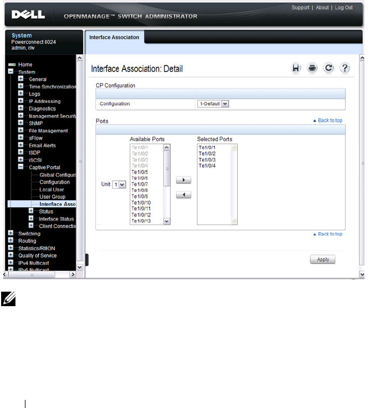
Task: Expand IPv4 Multicast node
Action: point(10,262)
